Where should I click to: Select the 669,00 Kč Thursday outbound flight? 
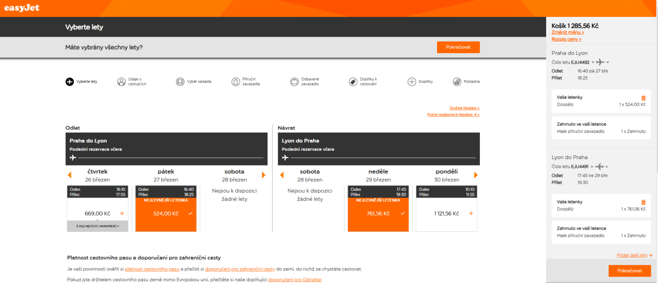[98, 213]
